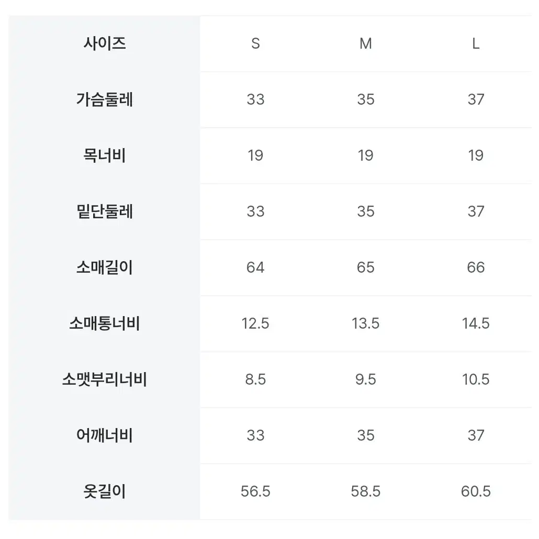
Task: Click sleeve length value 66
Action: [476, 267]
